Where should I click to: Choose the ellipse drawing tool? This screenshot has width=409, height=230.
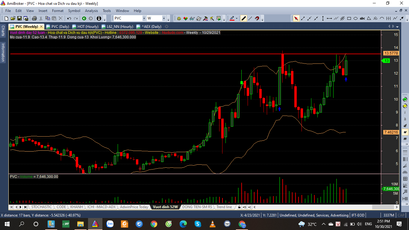click(x=356, y=18)
